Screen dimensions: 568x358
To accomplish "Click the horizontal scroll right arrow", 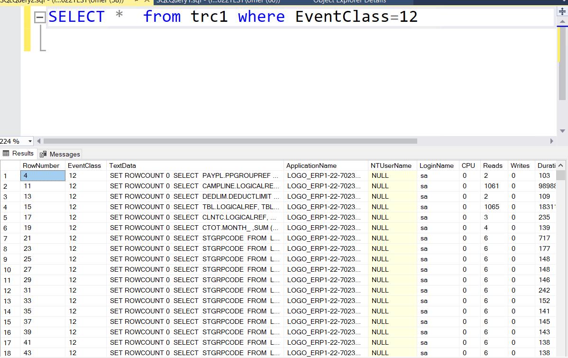I will pyautogui.click(x=552, y=141).
